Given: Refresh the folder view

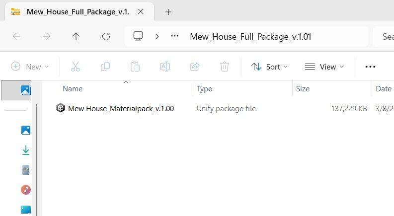Looking at the screenshot, I should (x=106, y=36).
